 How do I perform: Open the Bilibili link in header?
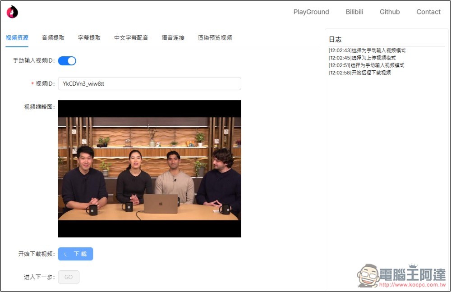coord(354,12)
